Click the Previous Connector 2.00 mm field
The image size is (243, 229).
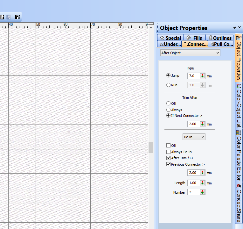(194, 173)
